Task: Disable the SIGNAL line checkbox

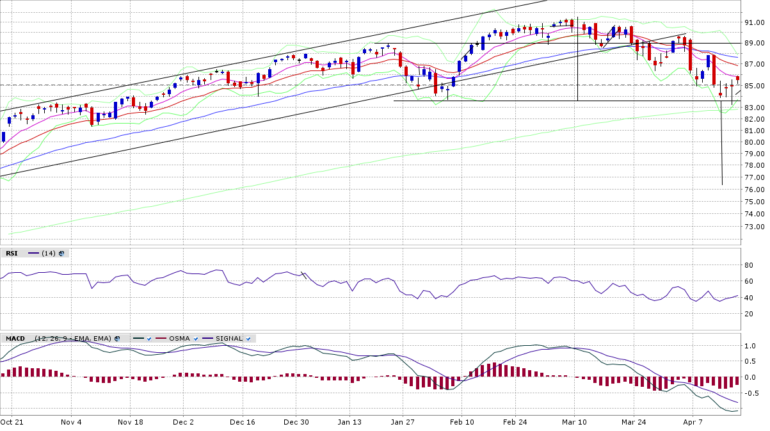Action: point(248,338)
